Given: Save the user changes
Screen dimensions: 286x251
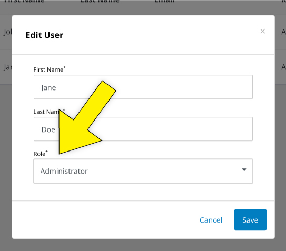Looking at the screenshot, I should pyautogui.click(x=250, y=220).
